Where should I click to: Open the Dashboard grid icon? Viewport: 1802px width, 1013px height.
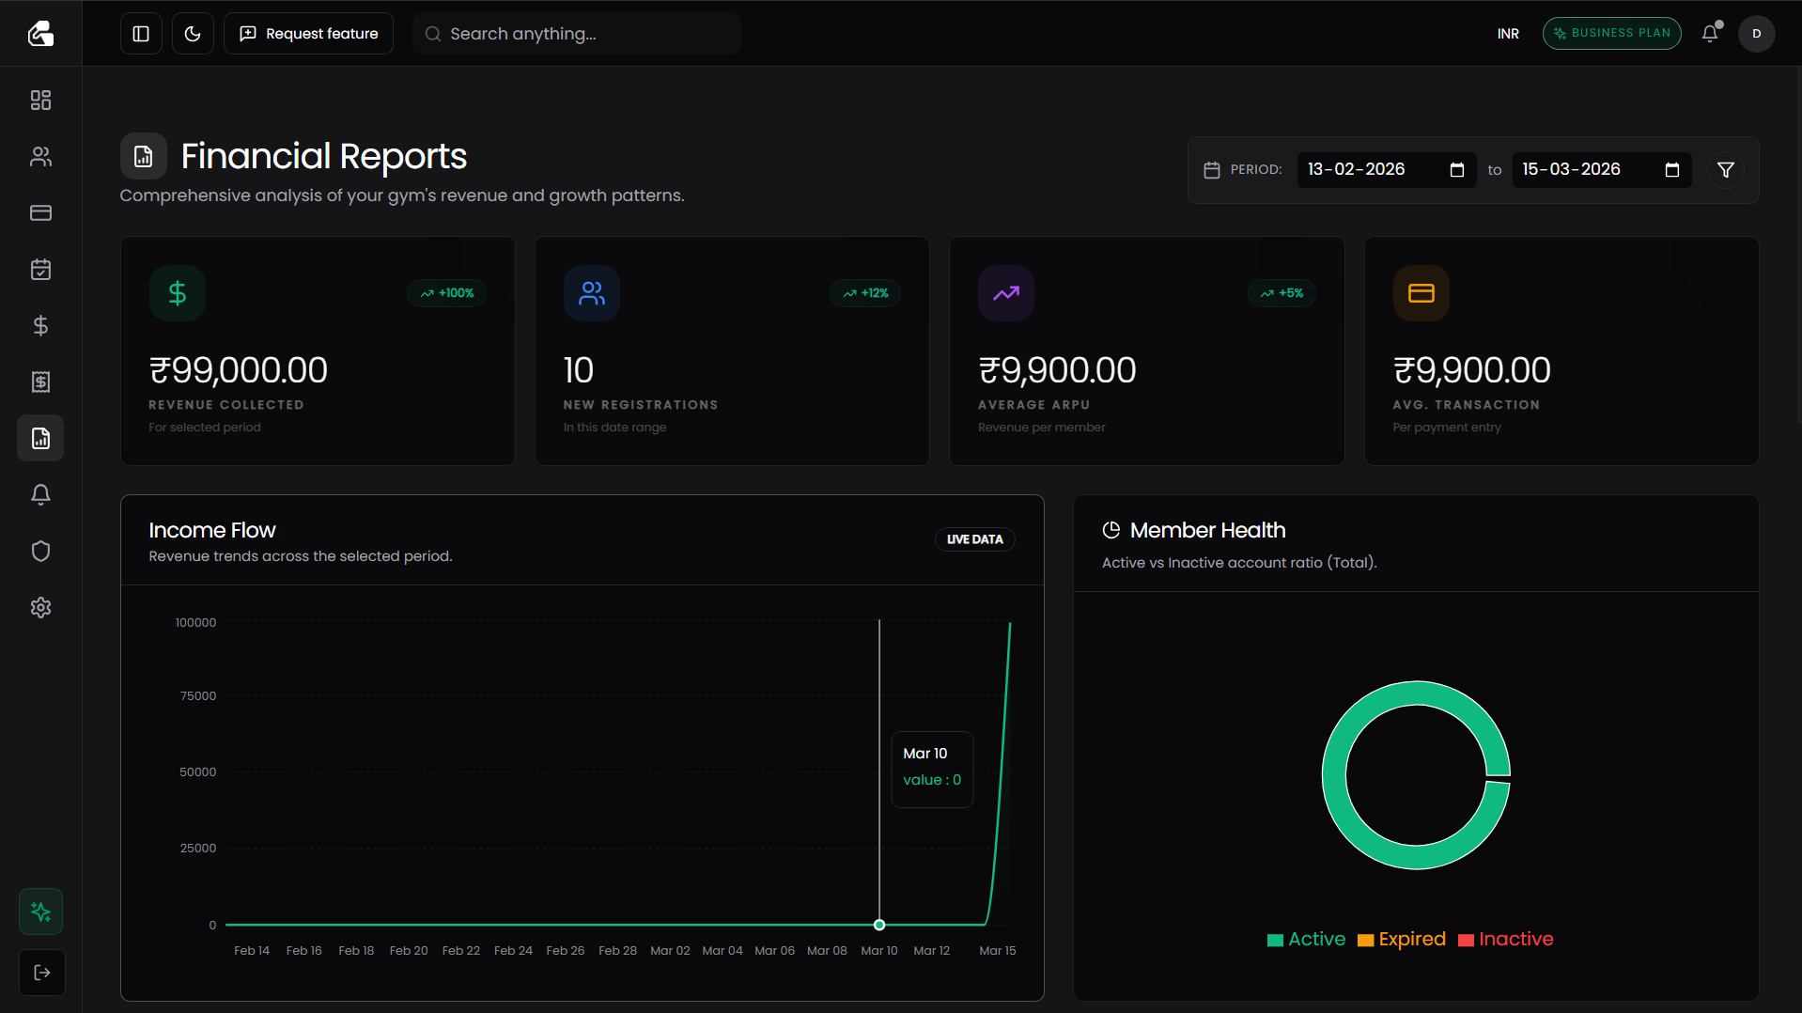pos(40,101)
